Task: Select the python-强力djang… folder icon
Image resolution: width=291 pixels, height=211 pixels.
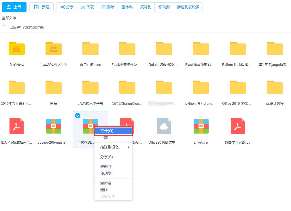Action: pyautogui.click(x=201, y=87)
